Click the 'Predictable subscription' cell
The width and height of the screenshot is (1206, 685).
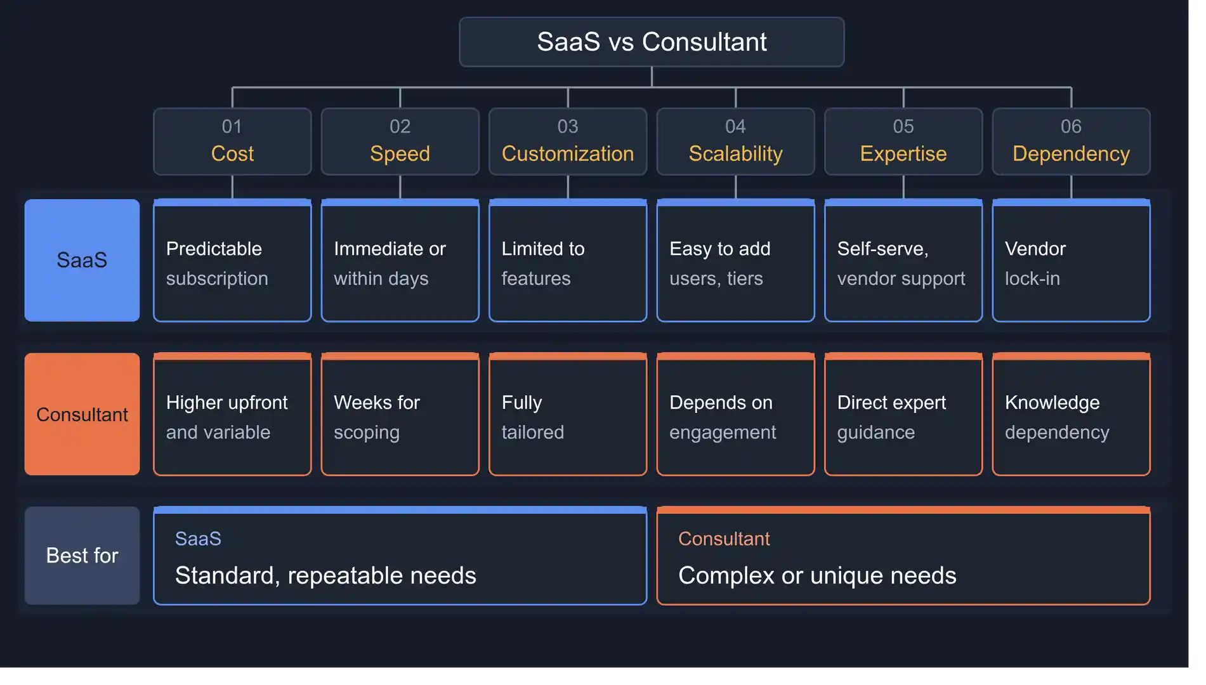(x=232, y=261)
